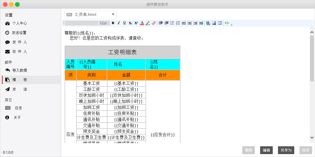The height and width of the screenshot is (157, 315).
Task: Toggle underline formatting
Action: pos(124,23)
